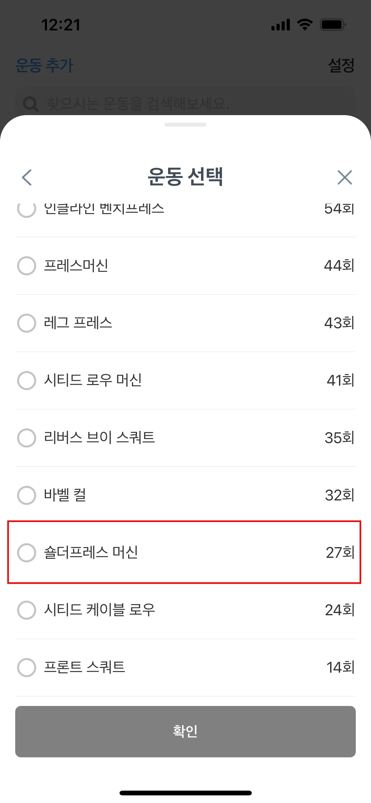371x803 pixels.
Task: Select the 프레스머신 radio button
Action: pos(27,266)
